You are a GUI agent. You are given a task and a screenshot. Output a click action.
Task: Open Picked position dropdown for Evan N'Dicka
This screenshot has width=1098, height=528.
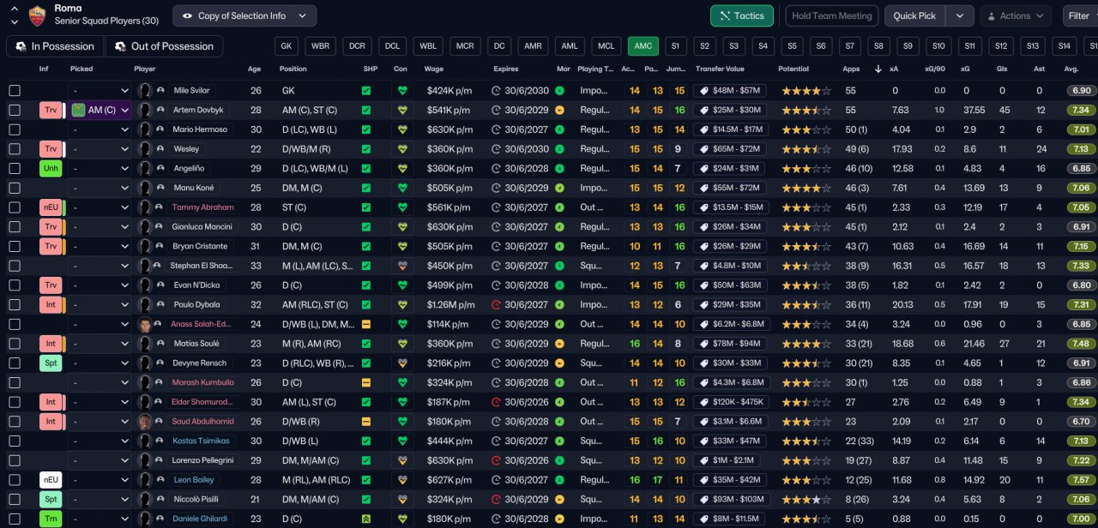click(100, 285)
